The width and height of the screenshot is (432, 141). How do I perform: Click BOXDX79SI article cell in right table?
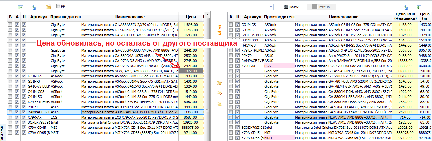point(252,128)
